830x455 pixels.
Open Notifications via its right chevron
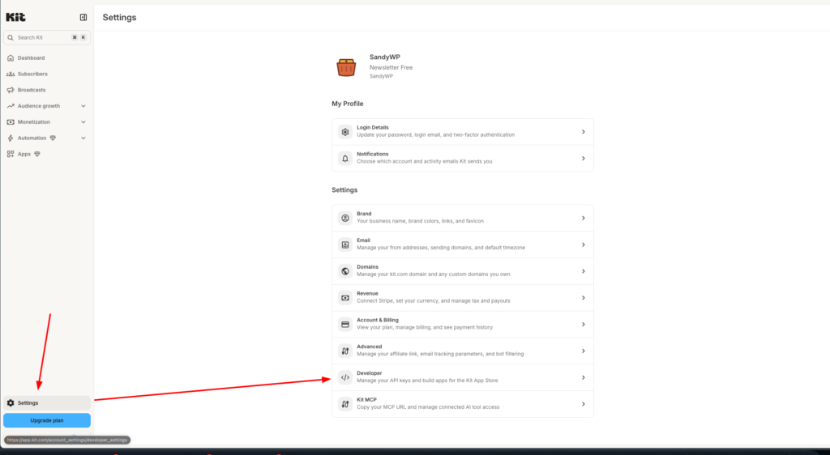pyautogui.click(x=584, y=158)
